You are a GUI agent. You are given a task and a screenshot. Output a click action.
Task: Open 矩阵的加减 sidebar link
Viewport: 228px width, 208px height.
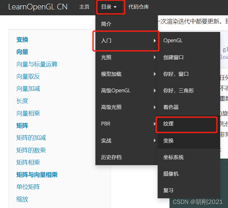pos(31,138)
